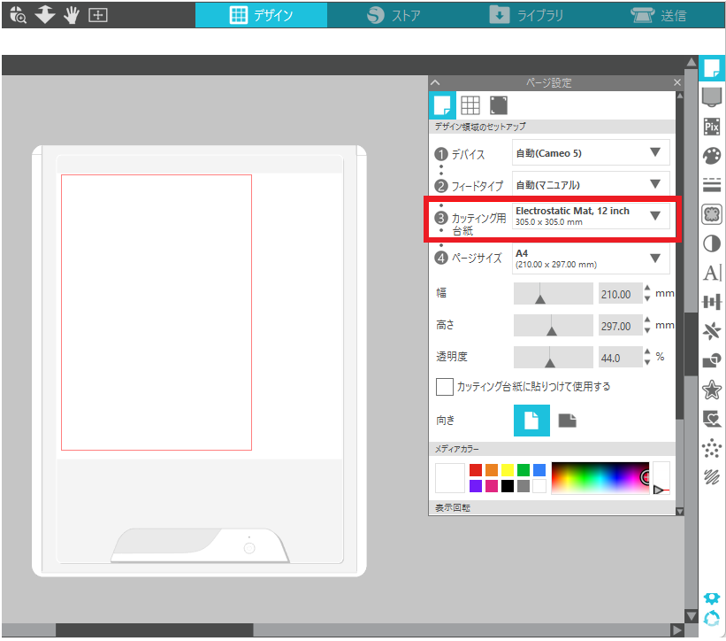Open the A4 page size dropdown

(x=591, y=259)
